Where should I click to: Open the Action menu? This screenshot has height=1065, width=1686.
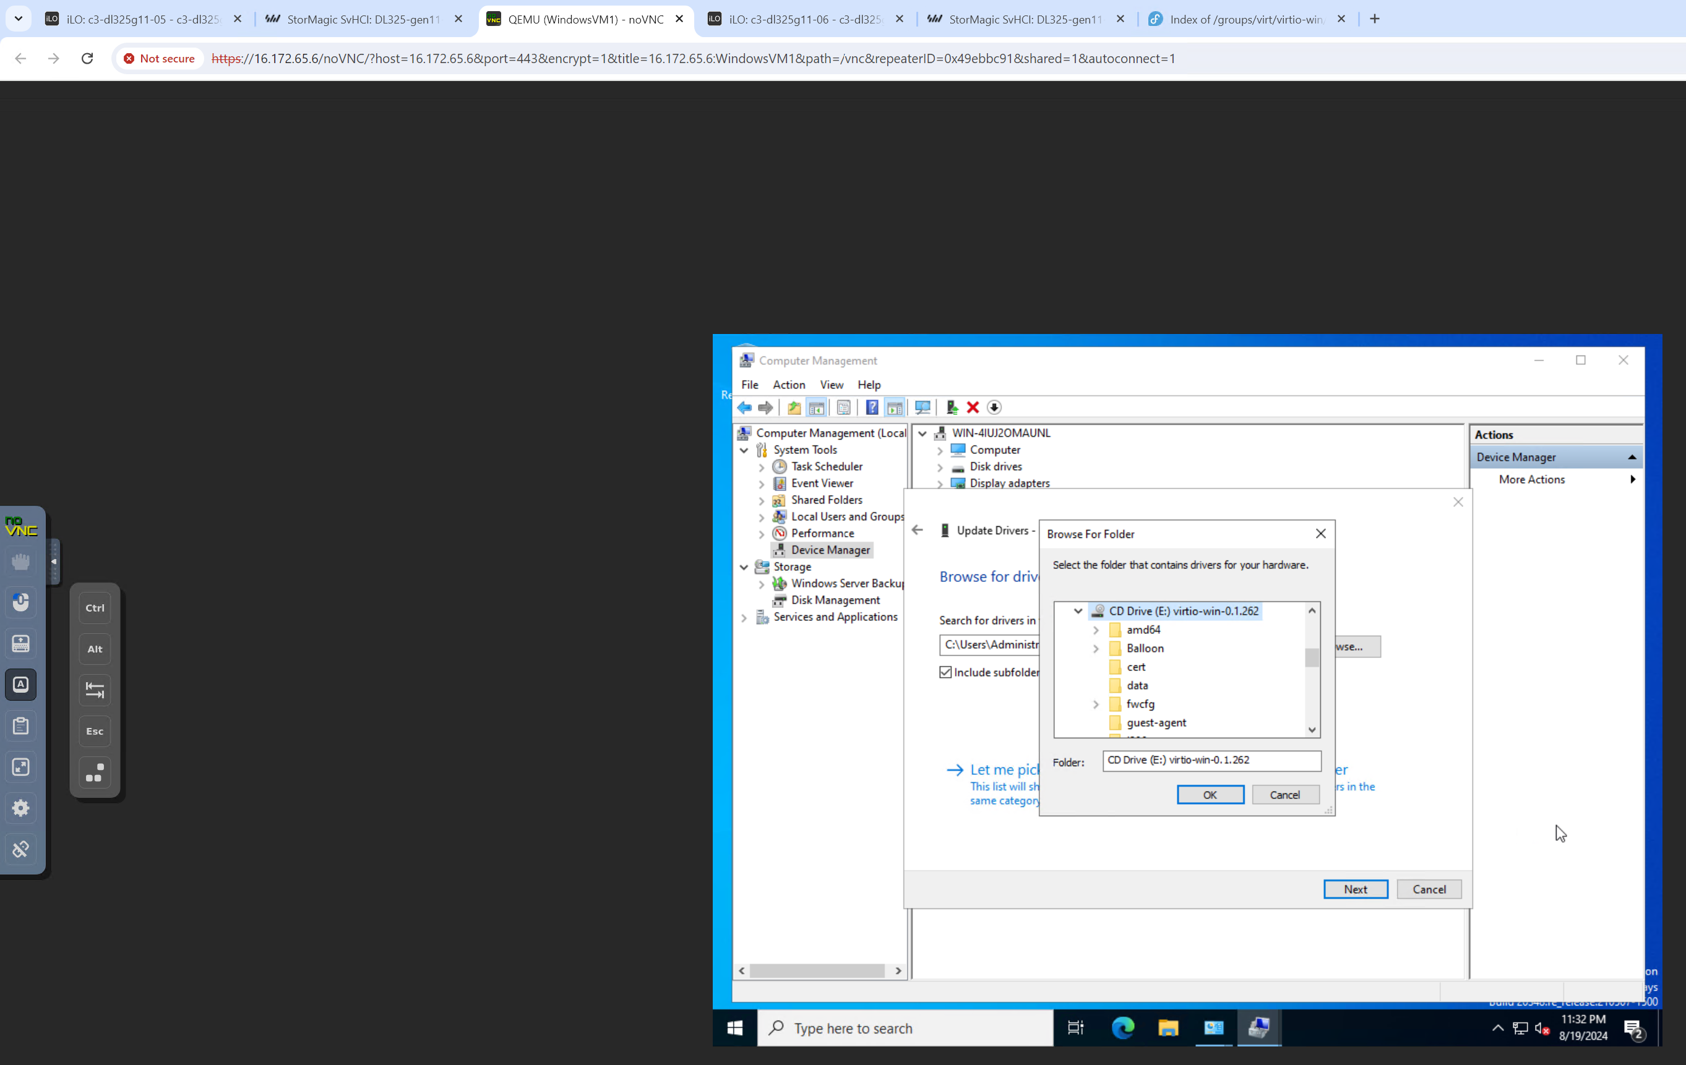tap(789, 385)
